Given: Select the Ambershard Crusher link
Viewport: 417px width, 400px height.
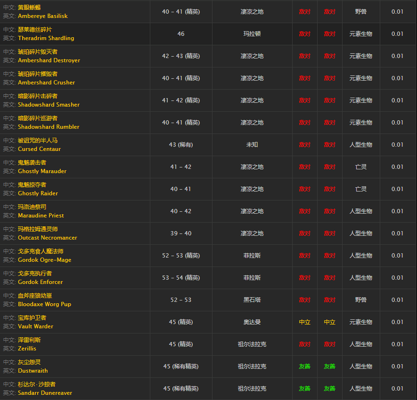Looking at the screenshot, I should coord(46,83).
